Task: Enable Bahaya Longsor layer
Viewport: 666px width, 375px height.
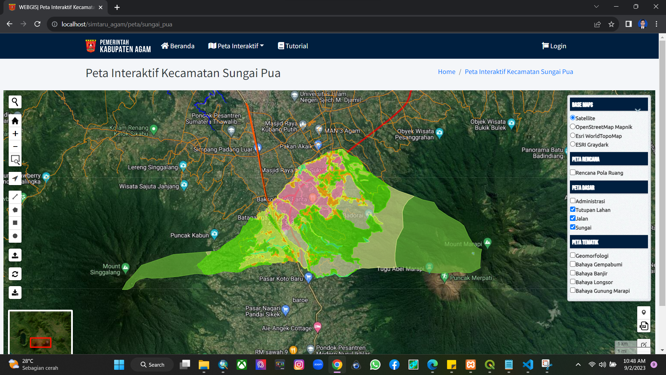Action: click(x=573, y=282)
